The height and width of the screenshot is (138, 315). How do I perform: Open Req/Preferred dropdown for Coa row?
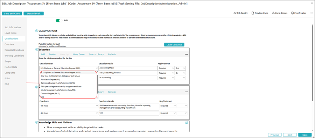click(168, 113)
